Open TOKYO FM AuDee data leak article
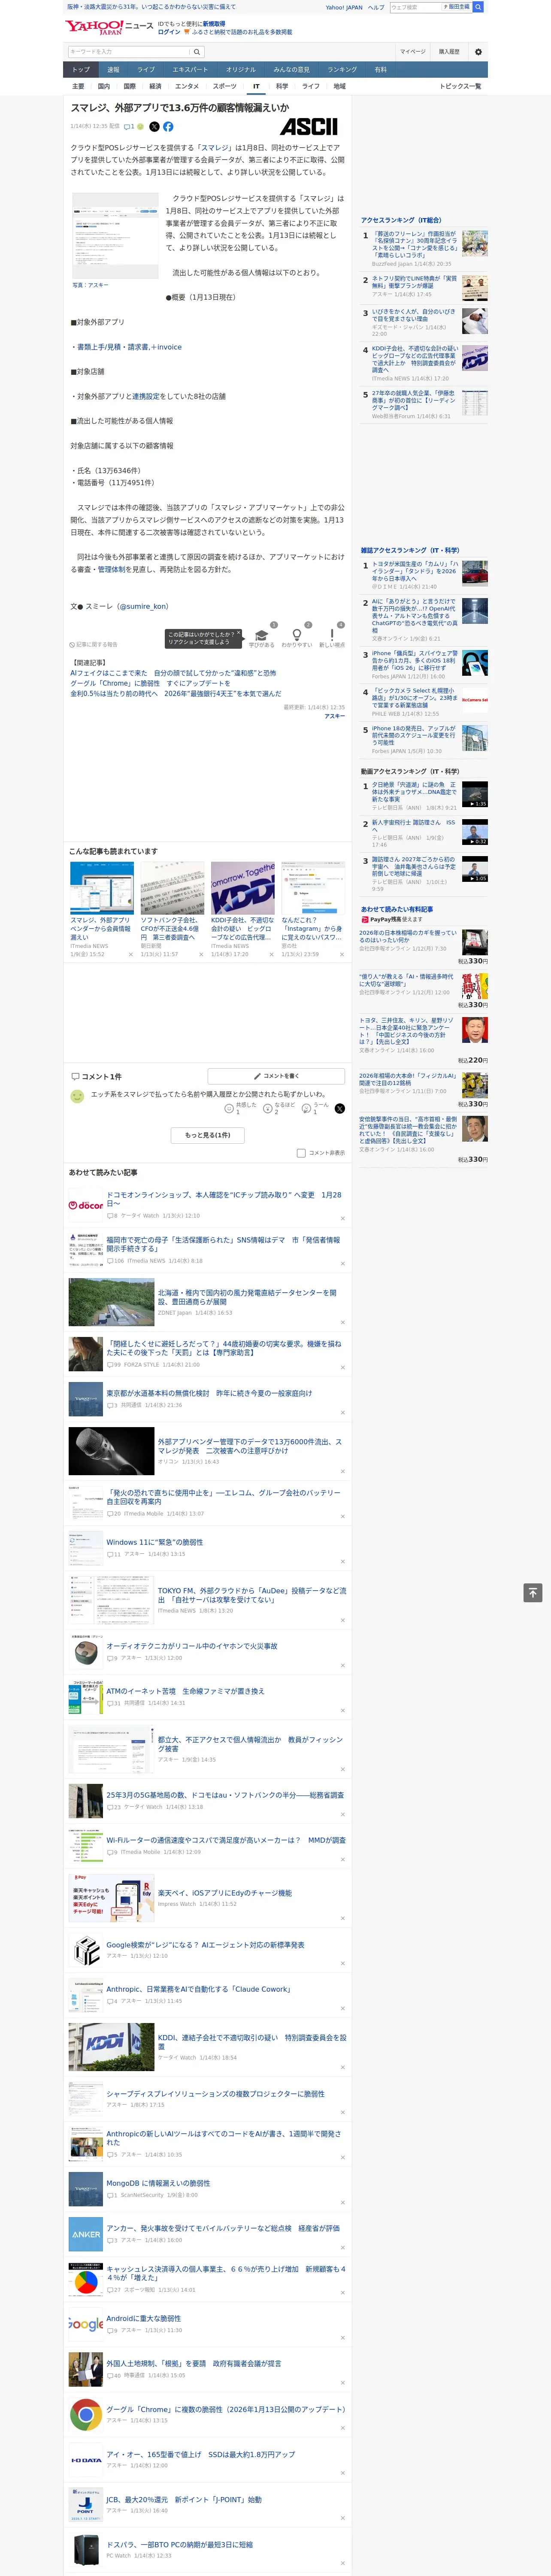 (252, 1595)
